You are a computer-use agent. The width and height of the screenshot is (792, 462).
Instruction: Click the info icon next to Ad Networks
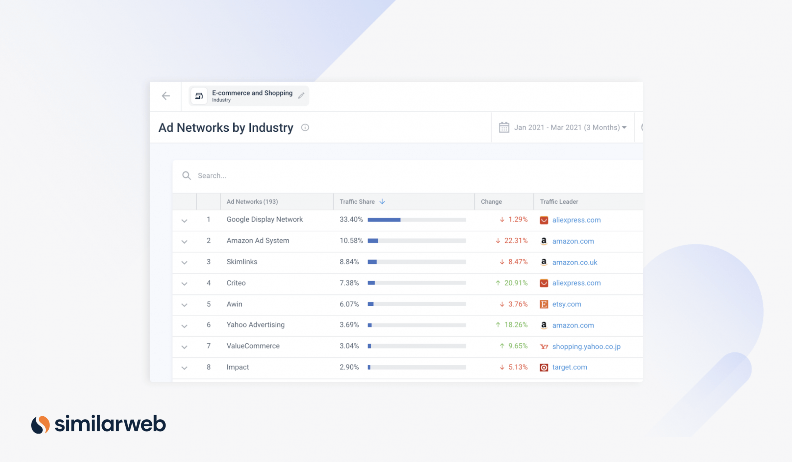point(306,128)
